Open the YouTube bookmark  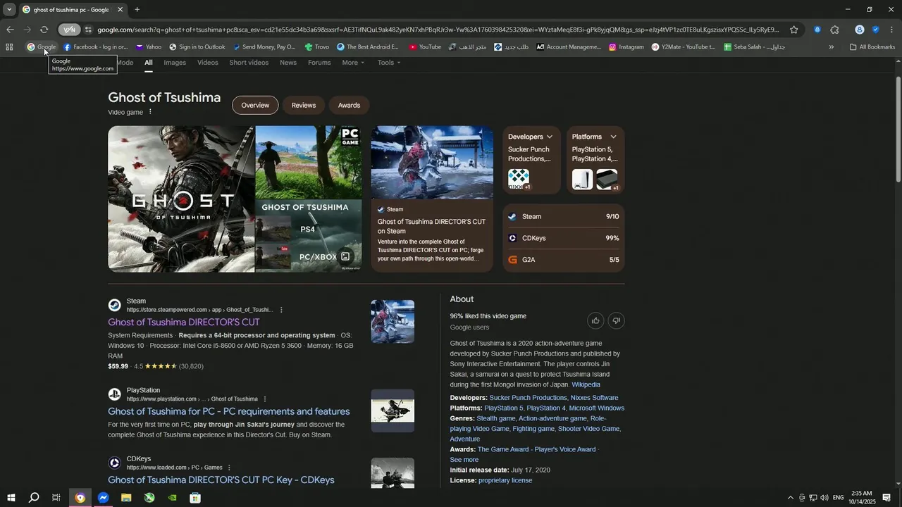point(425,47)
